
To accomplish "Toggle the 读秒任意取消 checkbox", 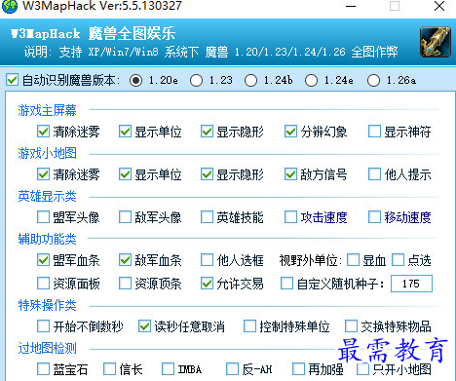I will click(x=144, y=326).
